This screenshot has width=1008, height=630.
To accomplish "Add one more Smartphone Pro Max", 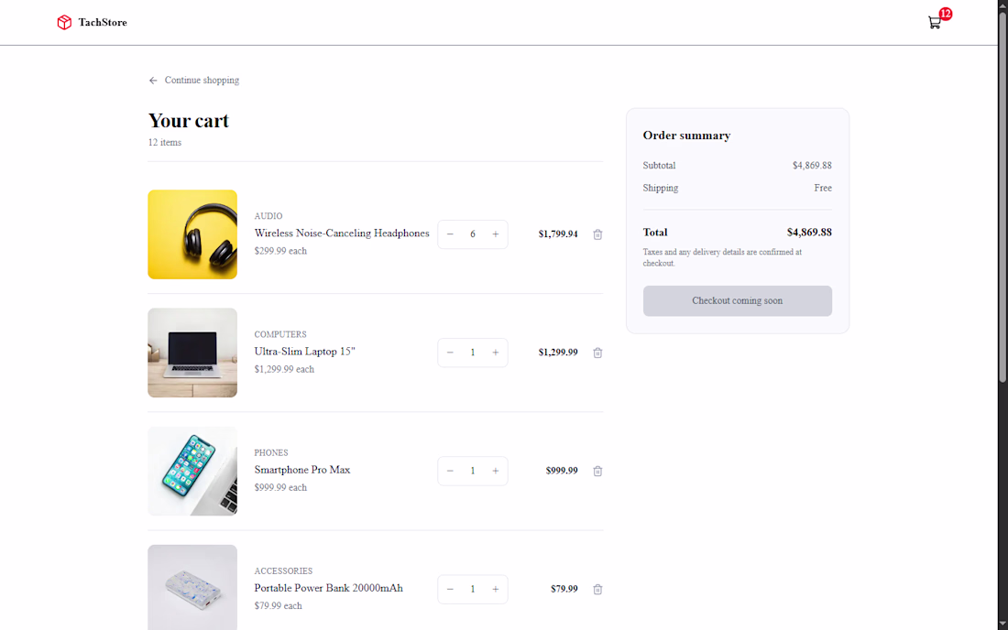I will [495, 471].
